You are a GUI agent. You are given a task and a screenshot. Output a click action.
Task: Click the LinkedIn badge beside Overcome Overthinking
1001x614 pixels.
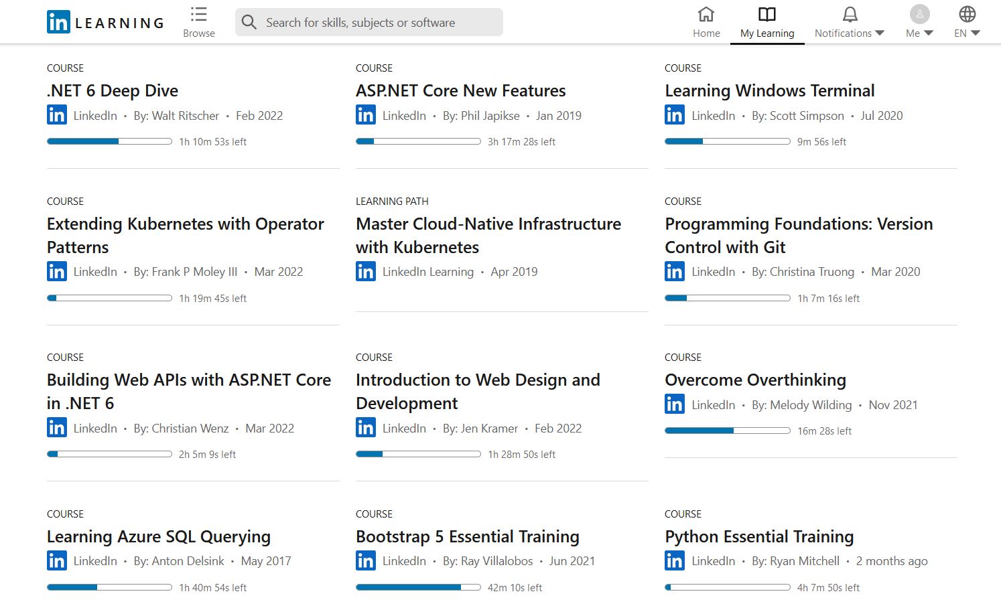point(674,404)
